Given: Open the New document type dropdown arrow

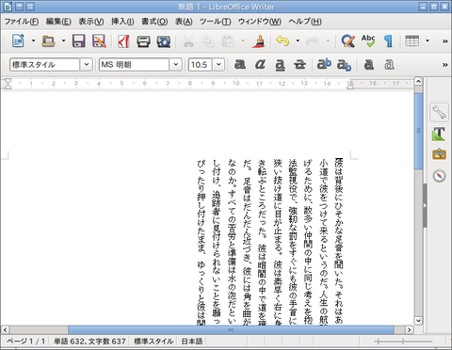Looking at the screenshot, I should coord(33,40).
